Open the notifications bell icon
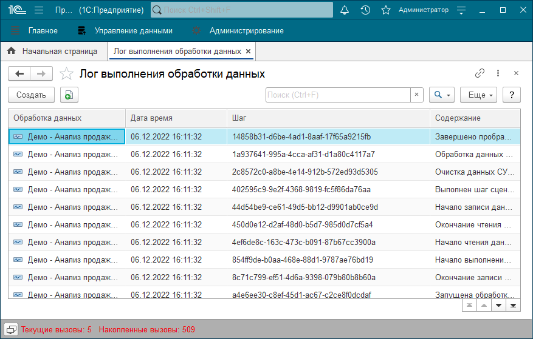The height and width of the screenshot is (339, 533). (345, 10)
